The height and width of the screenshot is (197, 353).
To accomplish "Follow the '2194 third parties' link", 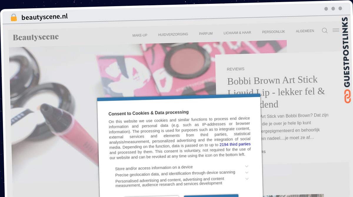I will (x=235, y=144).
